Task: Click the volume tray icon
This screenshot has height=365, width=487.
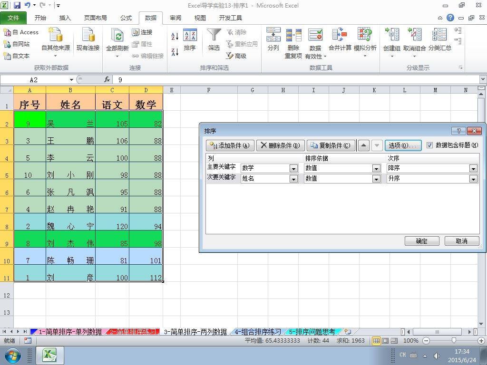Action: [437, 355]
